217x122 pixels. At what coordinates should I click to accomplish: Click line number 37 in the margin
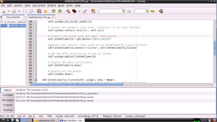click(30, 48)
